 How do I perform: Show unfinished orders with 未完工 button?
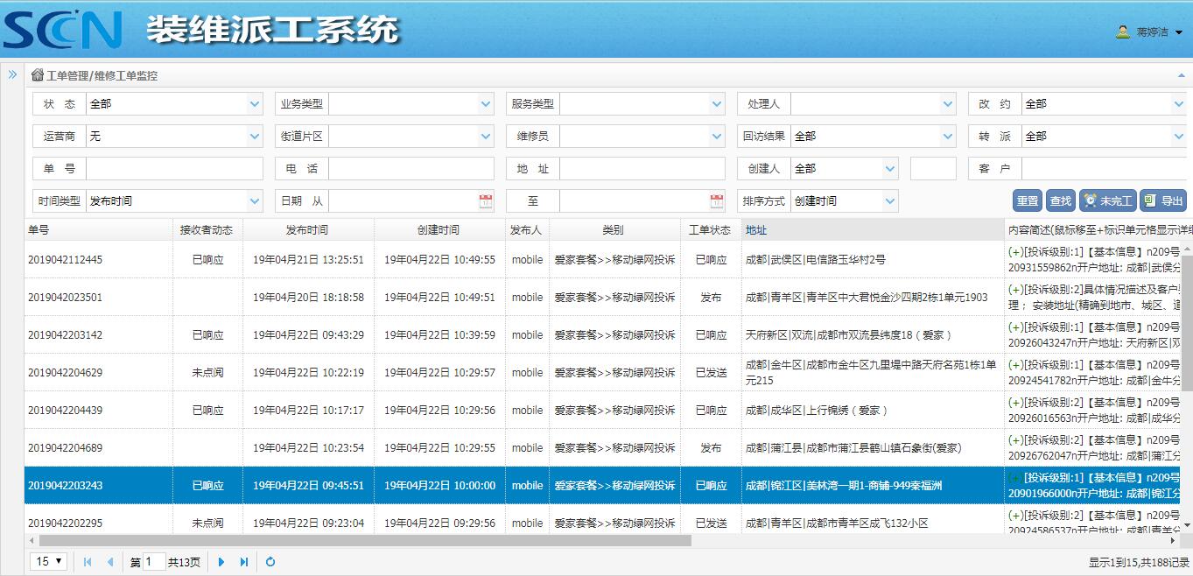(x=1107, y=201)
